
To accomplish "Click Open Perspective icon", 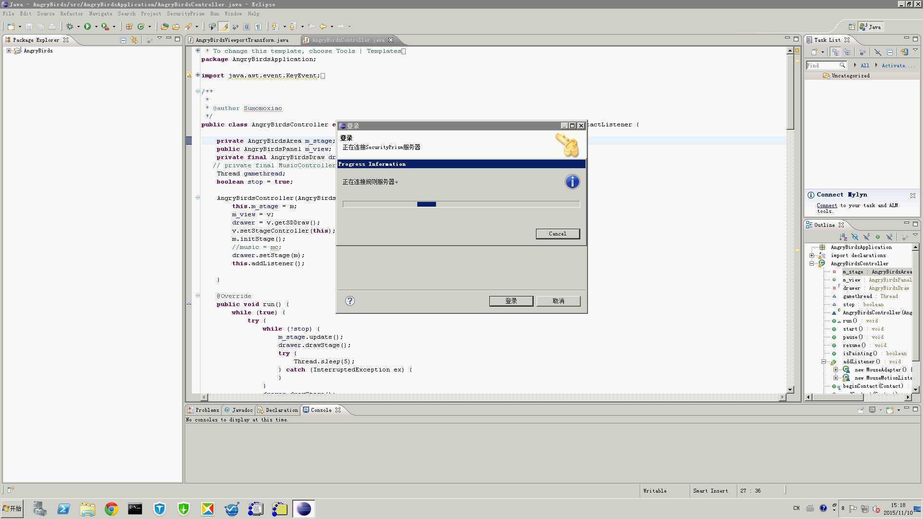I will pos(852,27).
